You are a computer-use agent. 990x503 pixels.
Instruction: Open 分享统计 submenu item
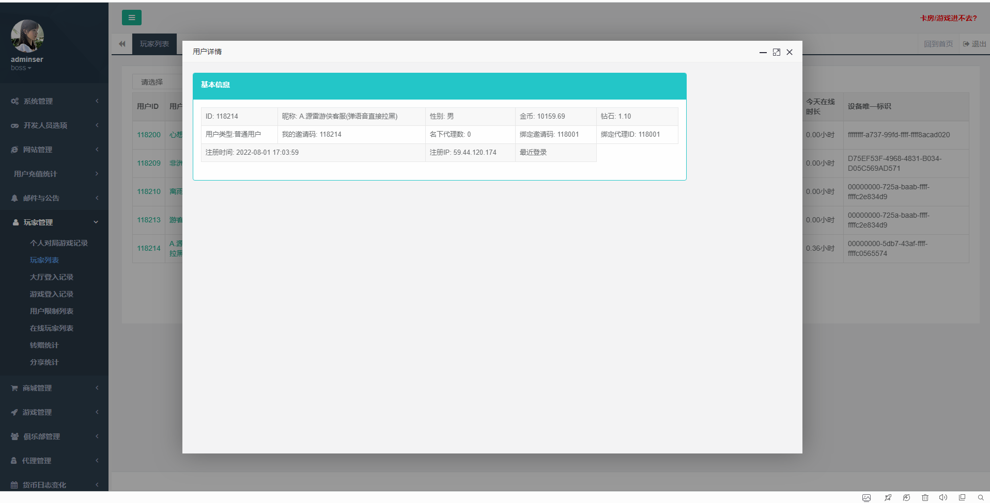point(44,362)
